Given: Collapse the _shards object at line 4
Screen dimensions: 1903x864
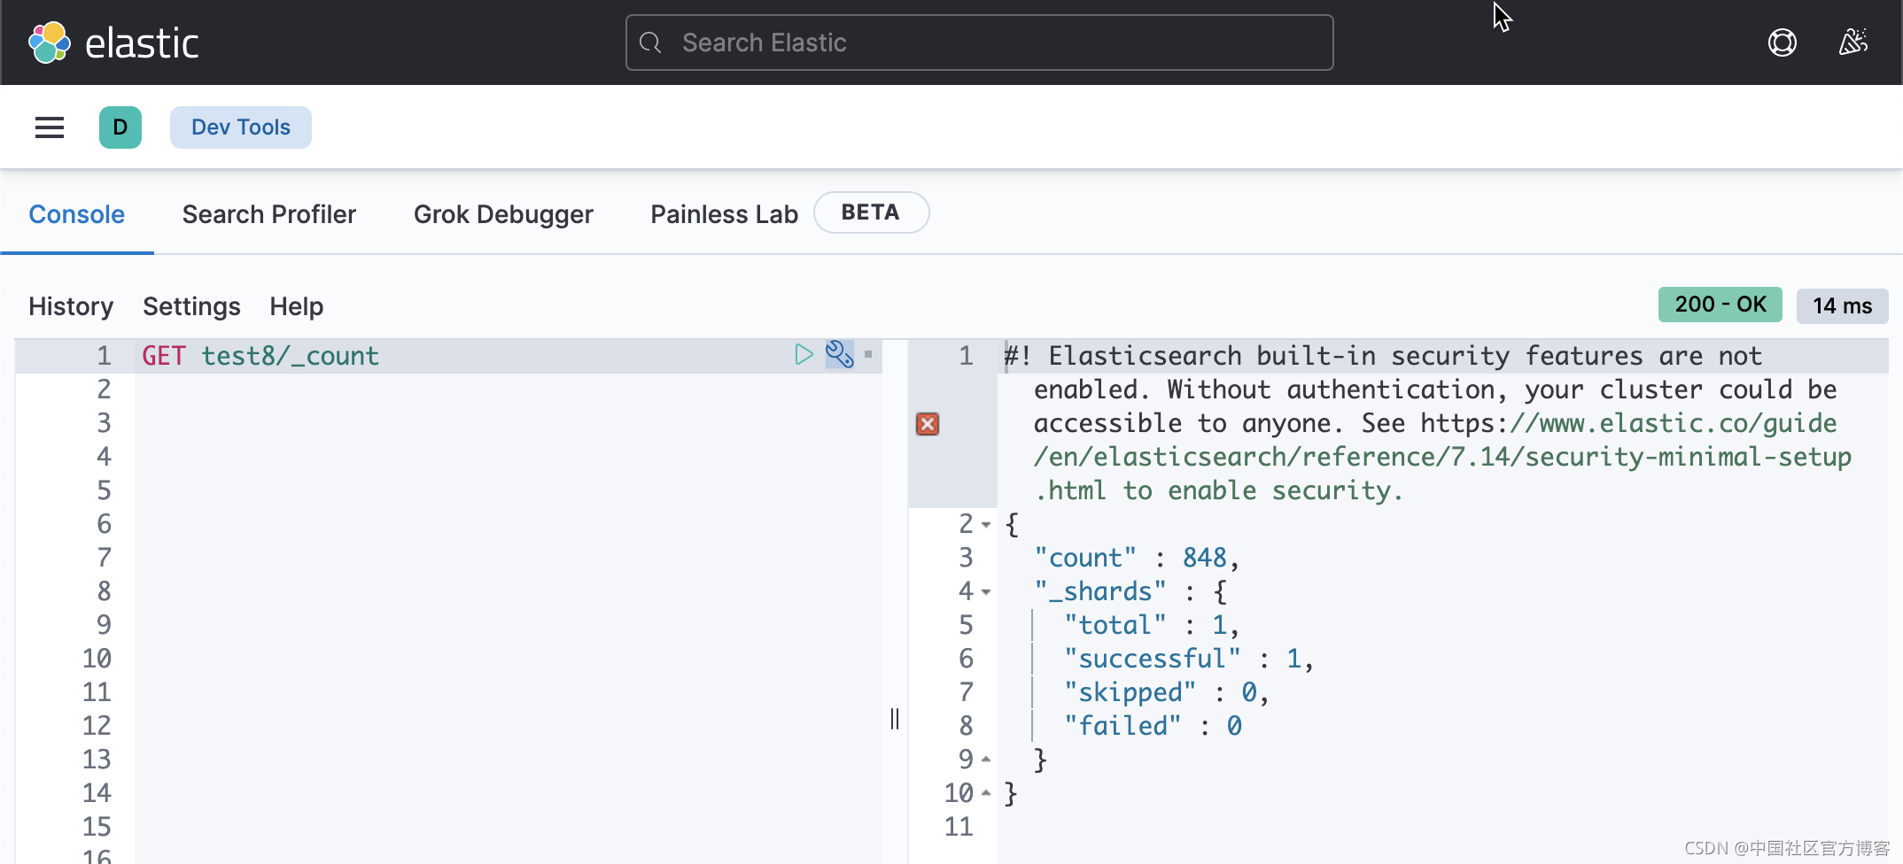Looking at the screenshot, I should [987, 592].
